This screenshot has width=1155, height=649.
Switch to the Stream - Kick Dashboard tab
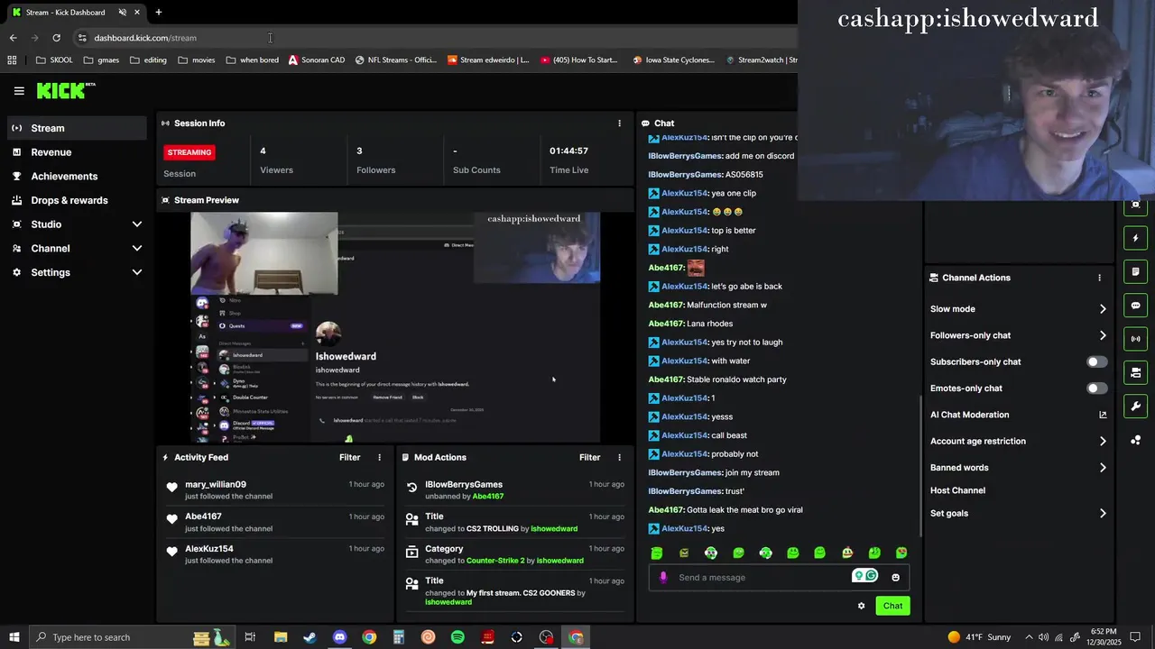(x=76, y=13)
